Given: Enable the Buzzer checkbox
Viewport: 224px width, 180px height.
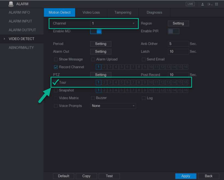Looking at the screenshot, I should [x=93, y=98].
